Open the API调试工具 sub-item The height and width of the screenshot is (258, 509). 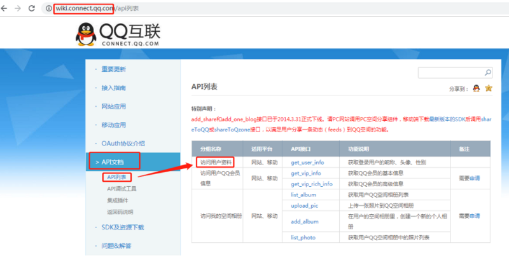[x=122, y=189]
